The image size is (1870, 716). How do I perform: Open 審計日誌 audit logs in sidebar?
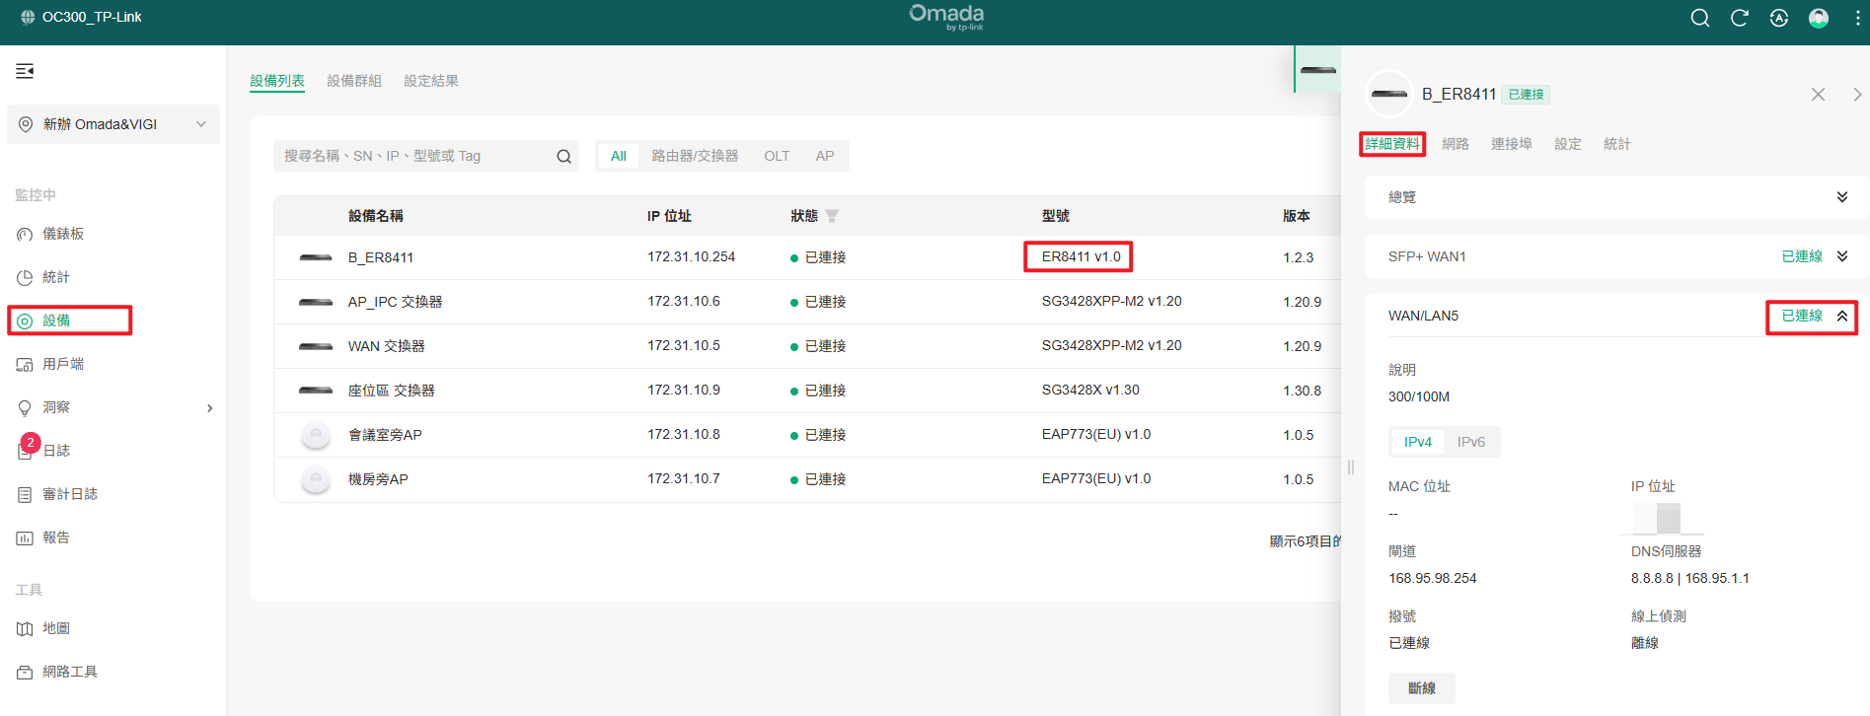pyautogui.click(x=69, y=494)
